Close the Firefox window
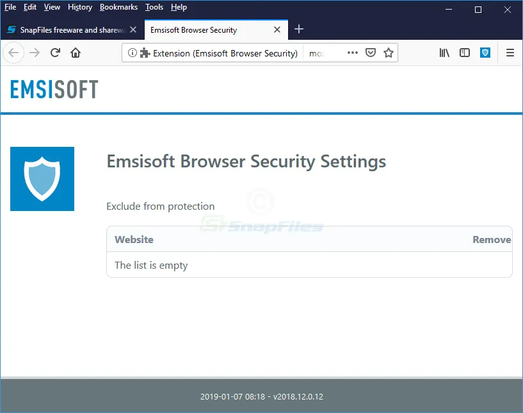523x413 pixels. 508,10
